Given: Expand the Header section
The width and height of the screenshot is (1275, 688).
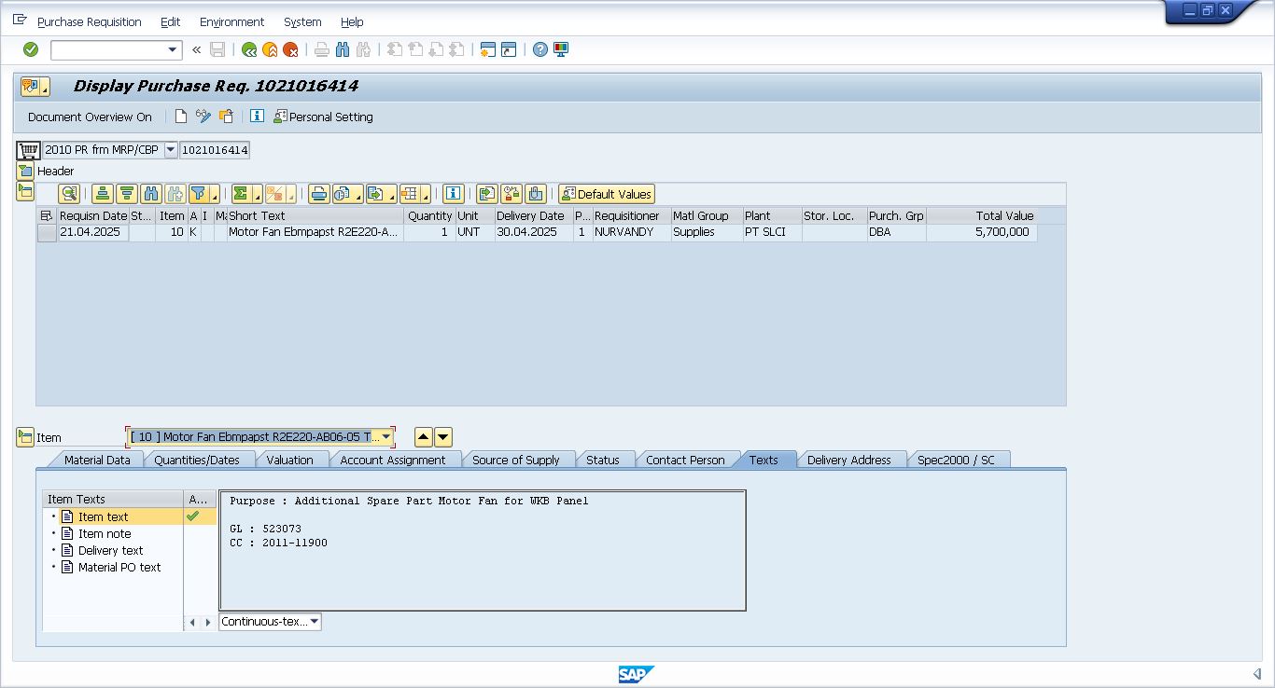Looking at the screenshot, I should 25,171.
